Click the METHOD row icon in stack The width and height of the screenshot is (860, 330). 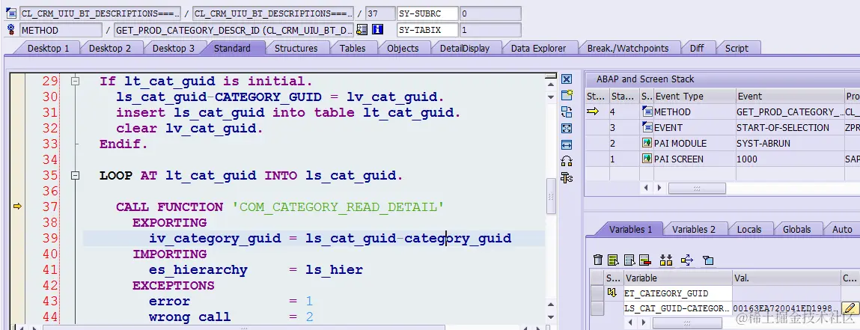647,111
